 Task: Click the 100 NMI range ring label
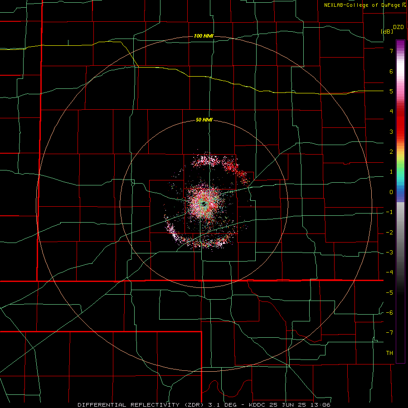[204, 36]
